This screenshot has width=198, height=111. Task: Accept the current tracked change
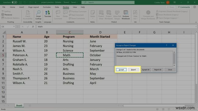(121, 70)
